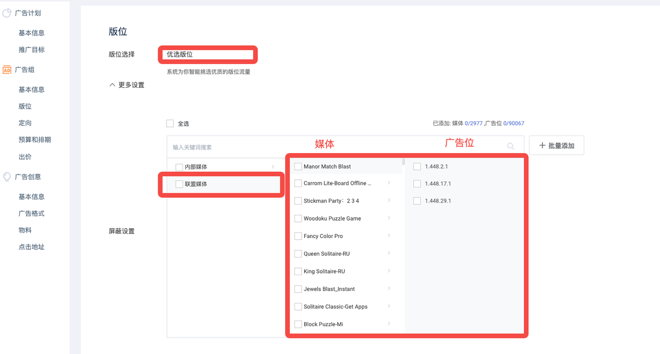Tick the 联盟媒体 checkbox
The width and height of the screenshot is (660, 354).
[179, 184]
